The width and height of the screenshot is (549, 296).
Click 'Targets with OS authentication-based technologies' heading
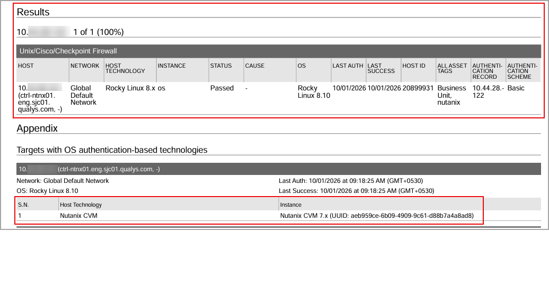[x=112, y=150]
